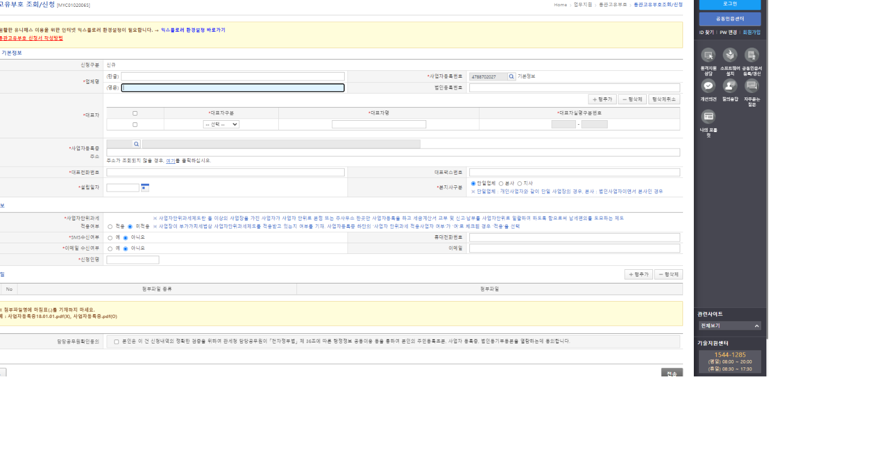The height and width of the screenshot is (466, 886).
Task: Click 업무지원 in the breadcrumb
Action: pyautogui.click(x=583, y=5)
